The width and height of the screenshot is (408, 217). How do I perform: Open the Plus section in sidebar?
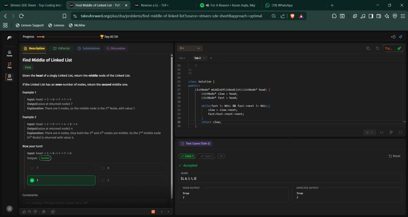pos(10,65)
